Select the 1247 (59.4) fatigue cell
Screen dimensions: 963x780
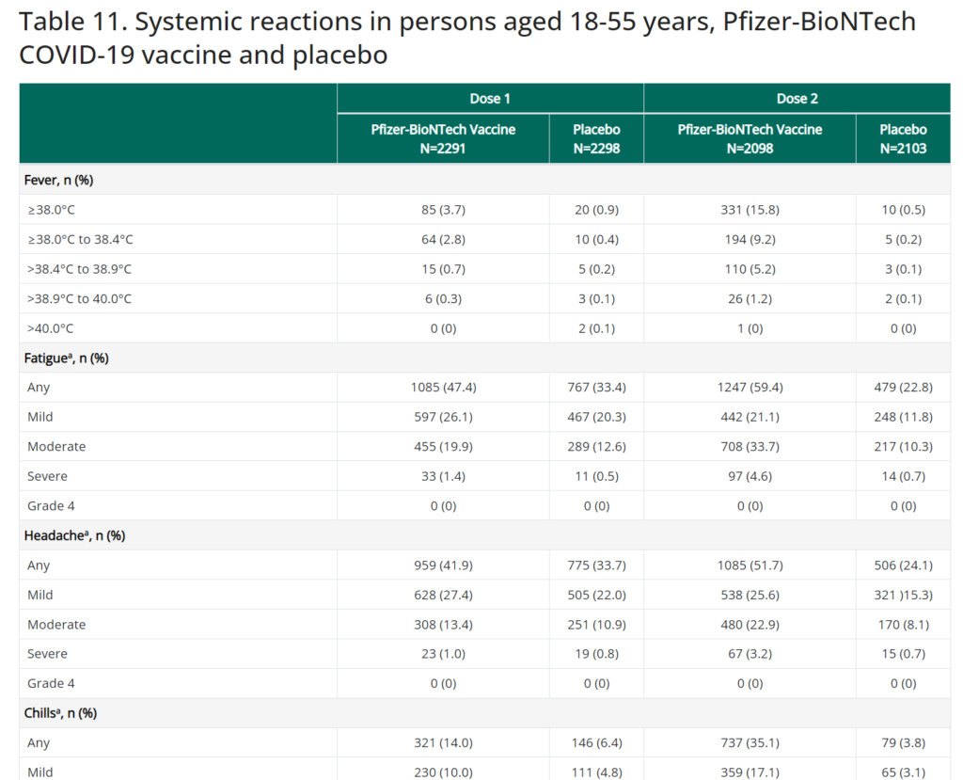(750, 387)
